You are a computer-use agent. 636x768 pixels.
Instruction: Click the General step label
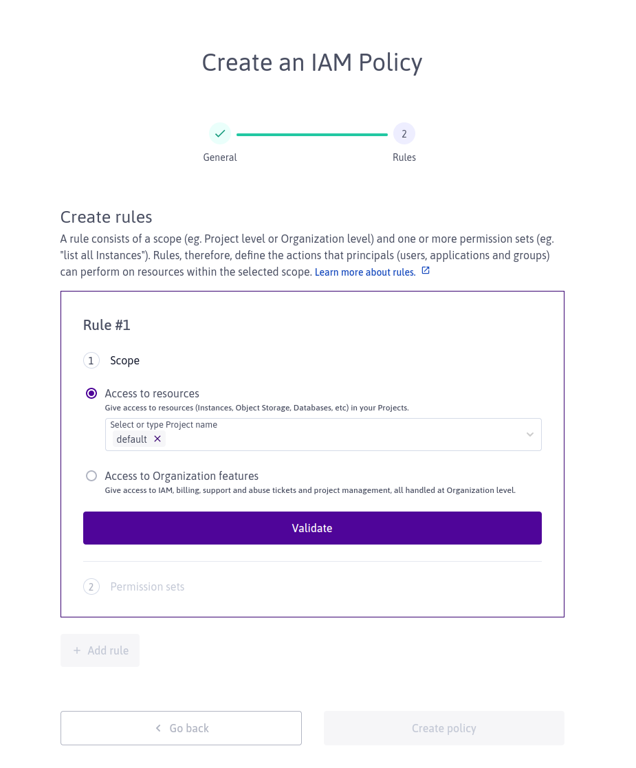(x=220, y=157)
